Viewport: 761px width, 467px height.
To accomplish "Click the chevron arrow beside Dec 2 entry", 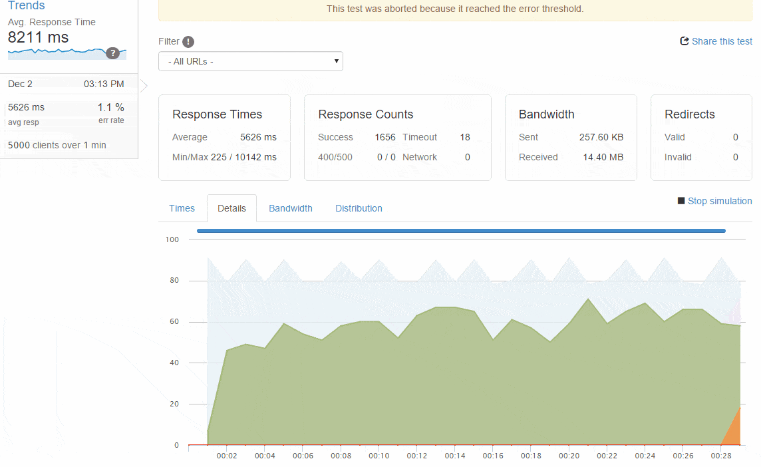I will click(144, 86).
